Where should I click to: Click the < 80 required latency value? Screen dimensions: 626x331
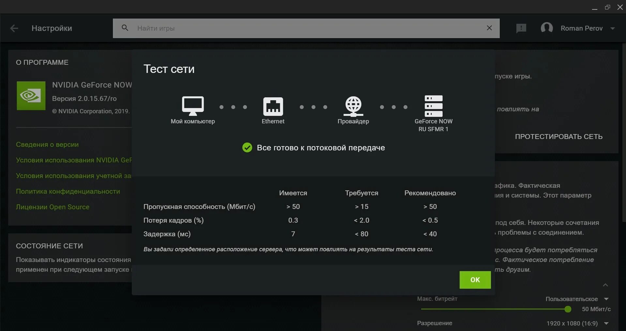point(361,234)
